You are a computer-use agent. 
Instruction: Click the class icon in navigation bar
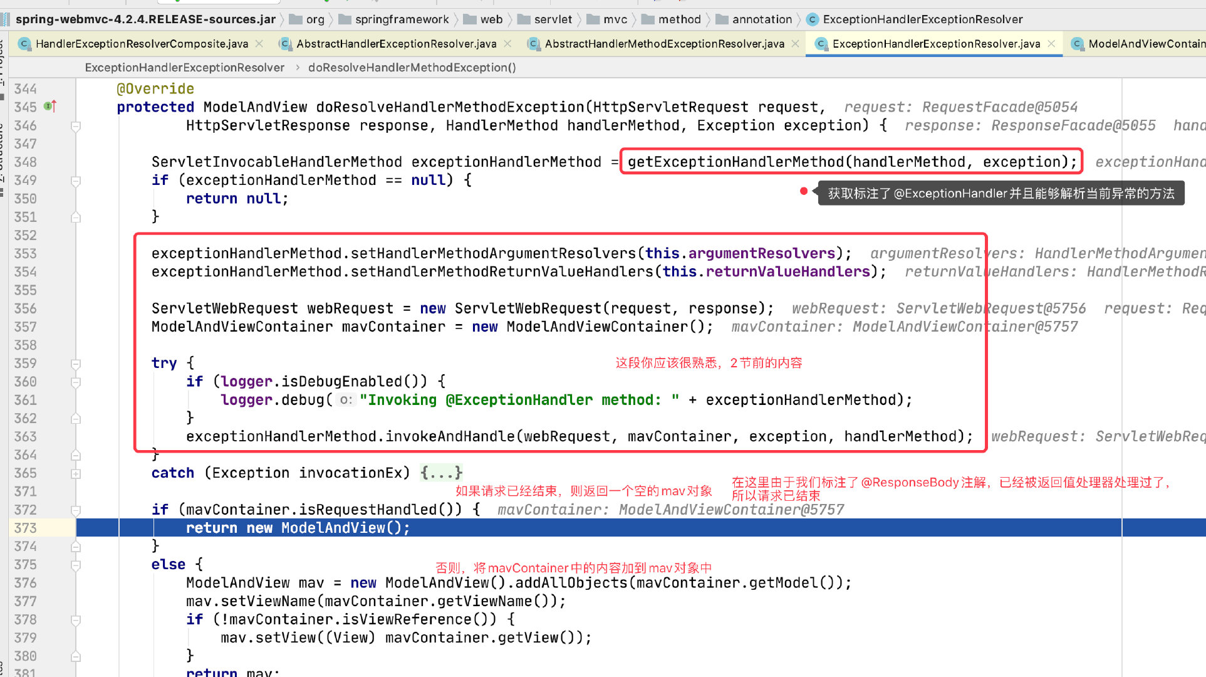(813, 19)
